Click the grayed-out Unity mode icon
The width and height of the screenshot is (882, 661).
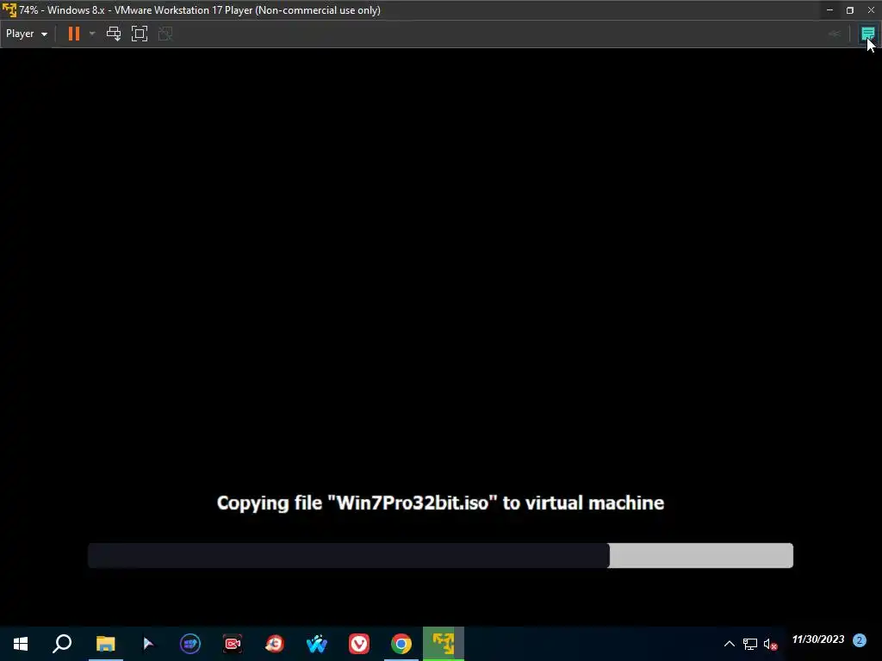click(x=165, y=34)
